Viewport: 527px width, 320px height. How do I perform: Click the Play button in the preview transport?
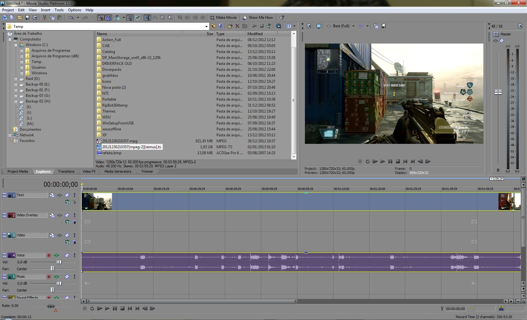coord(382,161)
